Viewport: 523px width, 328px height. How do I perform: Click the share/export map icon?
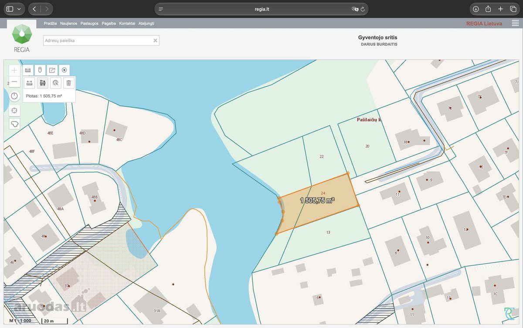52,70
